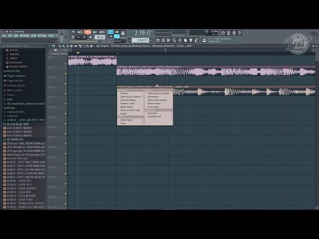Adjust the master pitch slider
The image size is (319, 239).
click(66, 36)
